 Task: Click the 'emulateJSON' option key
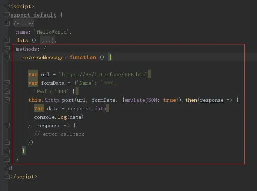[141, 100]
